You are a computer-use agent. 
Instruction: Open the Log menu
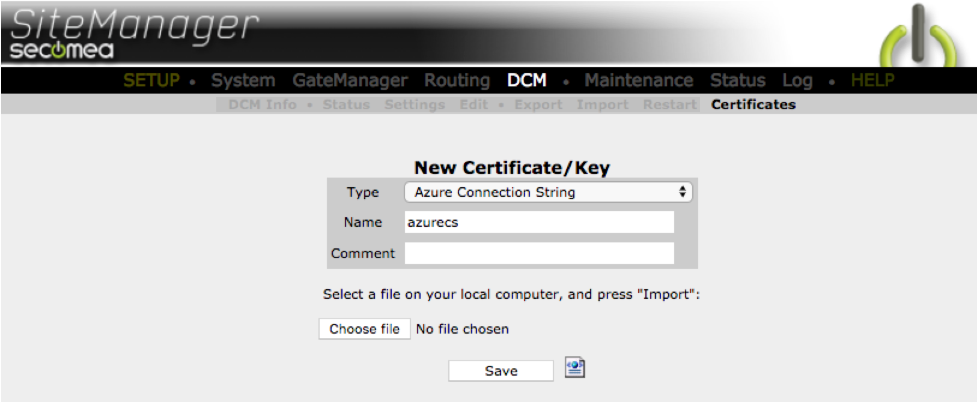pos(797,80)
